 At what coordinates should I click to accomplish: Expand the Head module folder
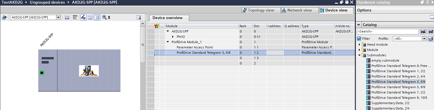click(x=359, y=45)
